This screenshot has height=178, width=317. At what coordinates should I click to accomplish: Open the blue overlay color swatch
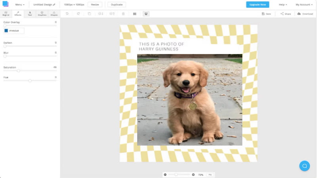coord(6,31)
